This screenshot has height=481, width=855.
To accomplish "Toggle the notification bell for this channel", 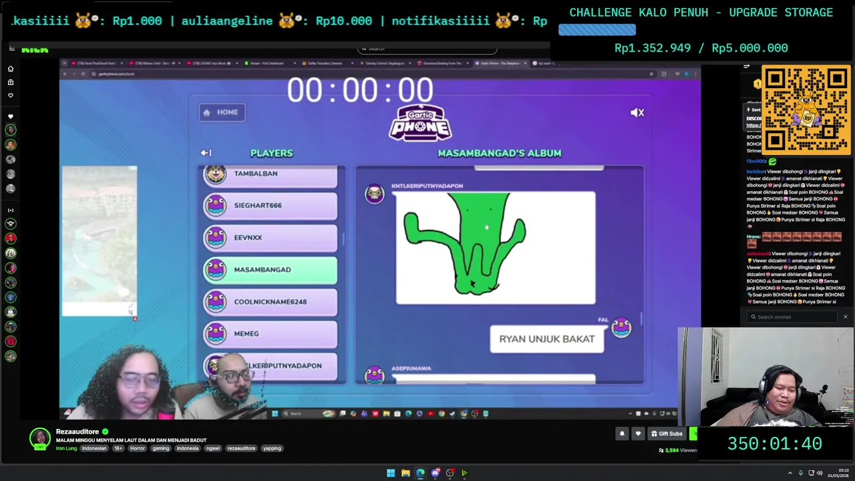I will [x=622, y=434].
